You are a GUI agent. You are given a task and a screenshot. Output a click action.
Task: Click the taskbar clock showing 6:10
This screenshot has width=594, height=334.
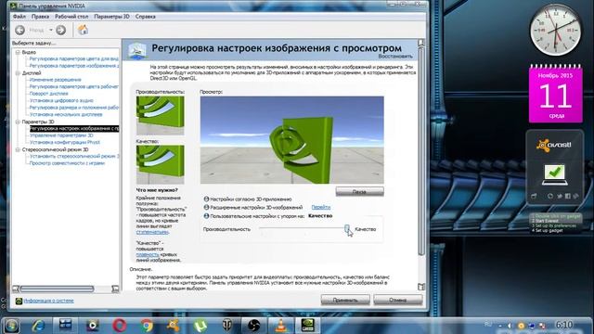pyautogui.click(x=563, y=326)
